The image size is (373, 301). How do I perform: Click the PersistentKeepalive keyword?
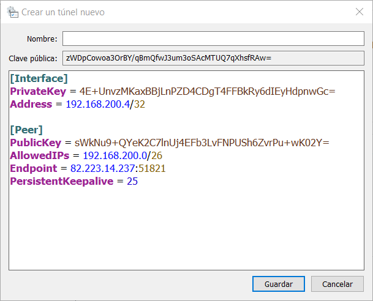61,181
